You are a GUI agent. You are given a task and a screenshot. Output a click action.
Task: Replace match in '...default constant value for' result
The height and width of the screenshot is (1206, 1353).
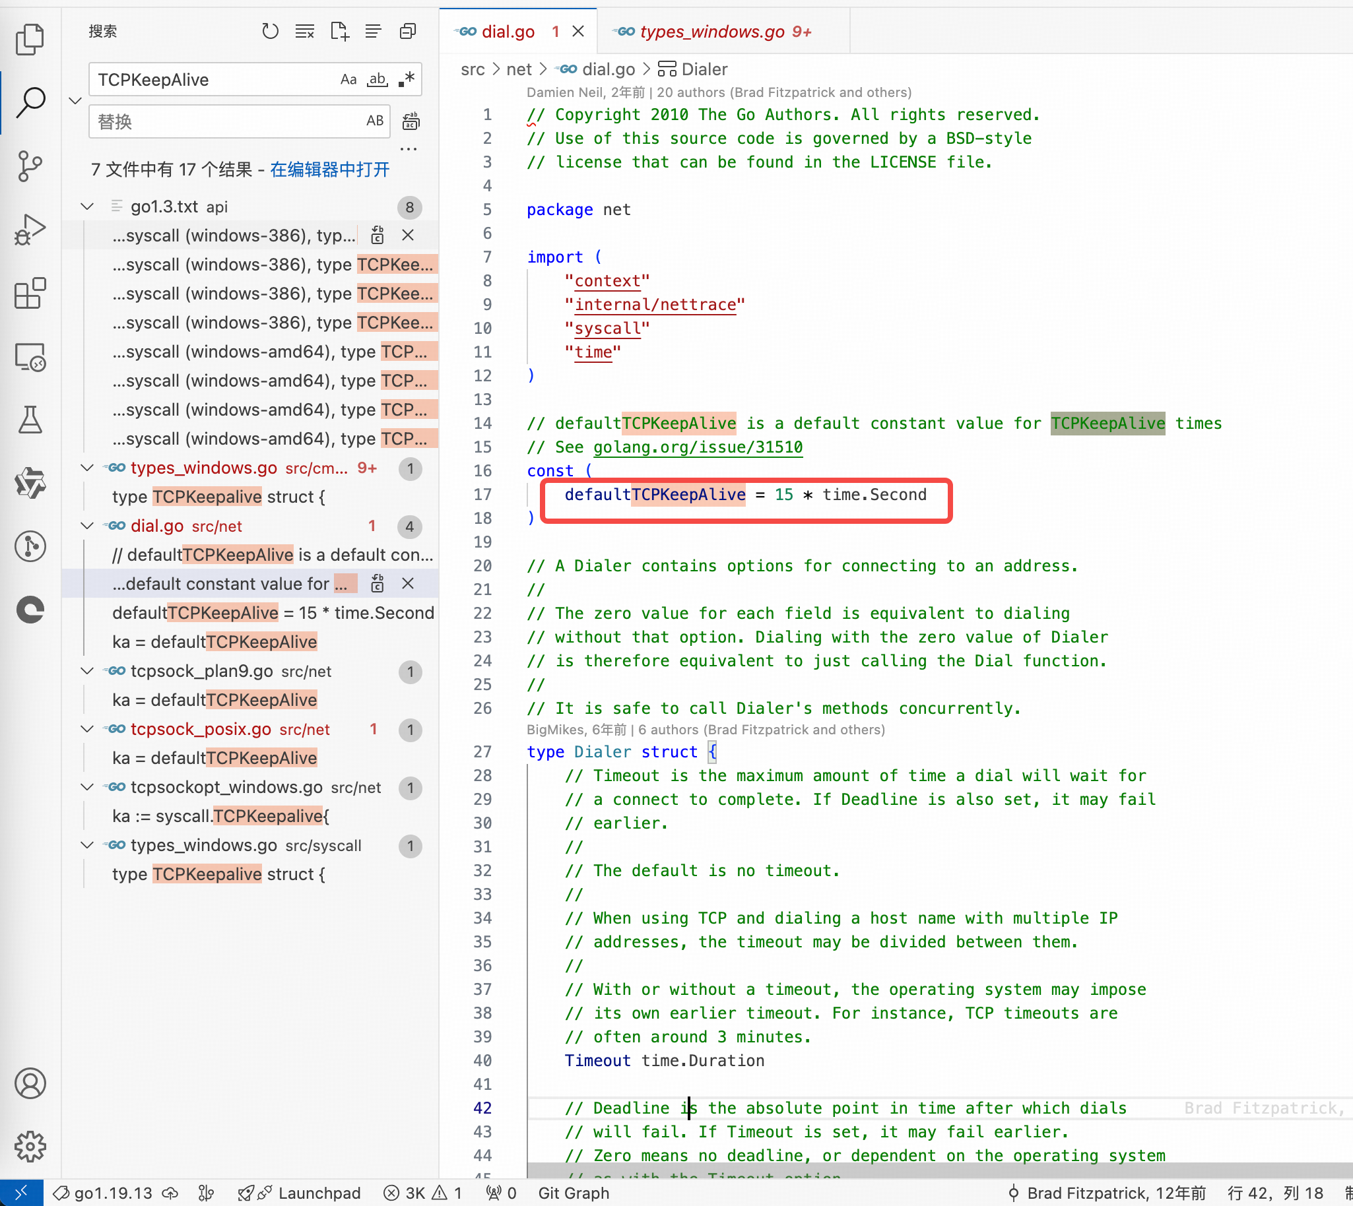[378, 584]
